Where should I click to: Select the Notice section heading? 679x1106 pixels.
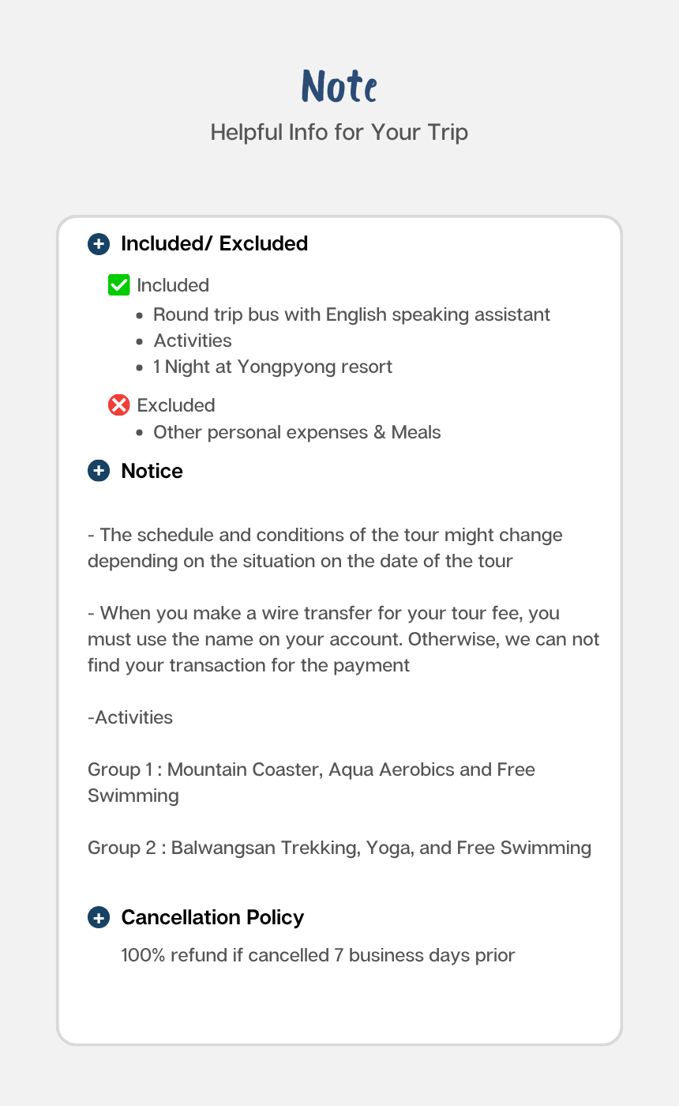point(152,472)
